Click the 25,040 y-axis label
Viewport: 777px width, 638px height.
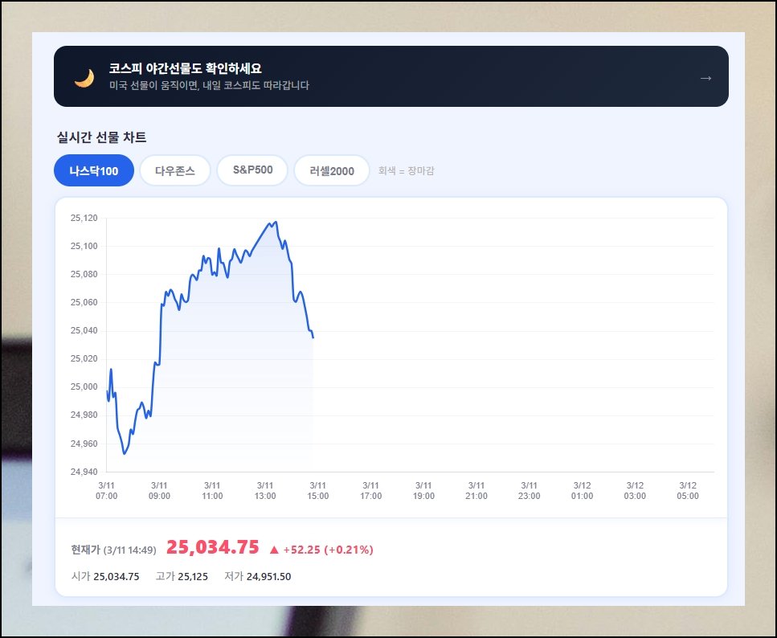tap(84, 330)
